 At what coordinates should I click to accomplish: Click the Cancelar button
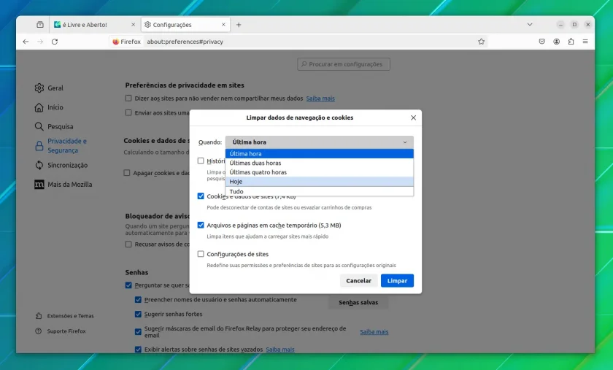[358, 280]
